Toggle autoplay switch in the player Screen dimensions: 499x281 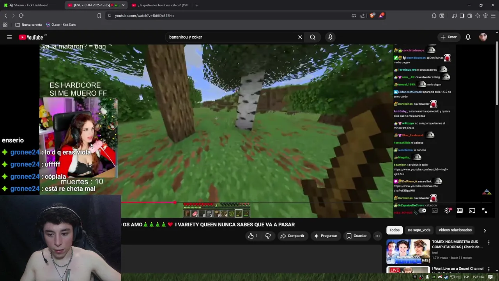tap(422, 211)
